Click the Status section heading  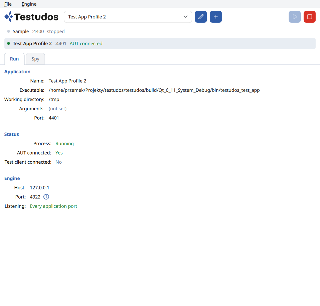pyautogui.click(x=12, y=134)
